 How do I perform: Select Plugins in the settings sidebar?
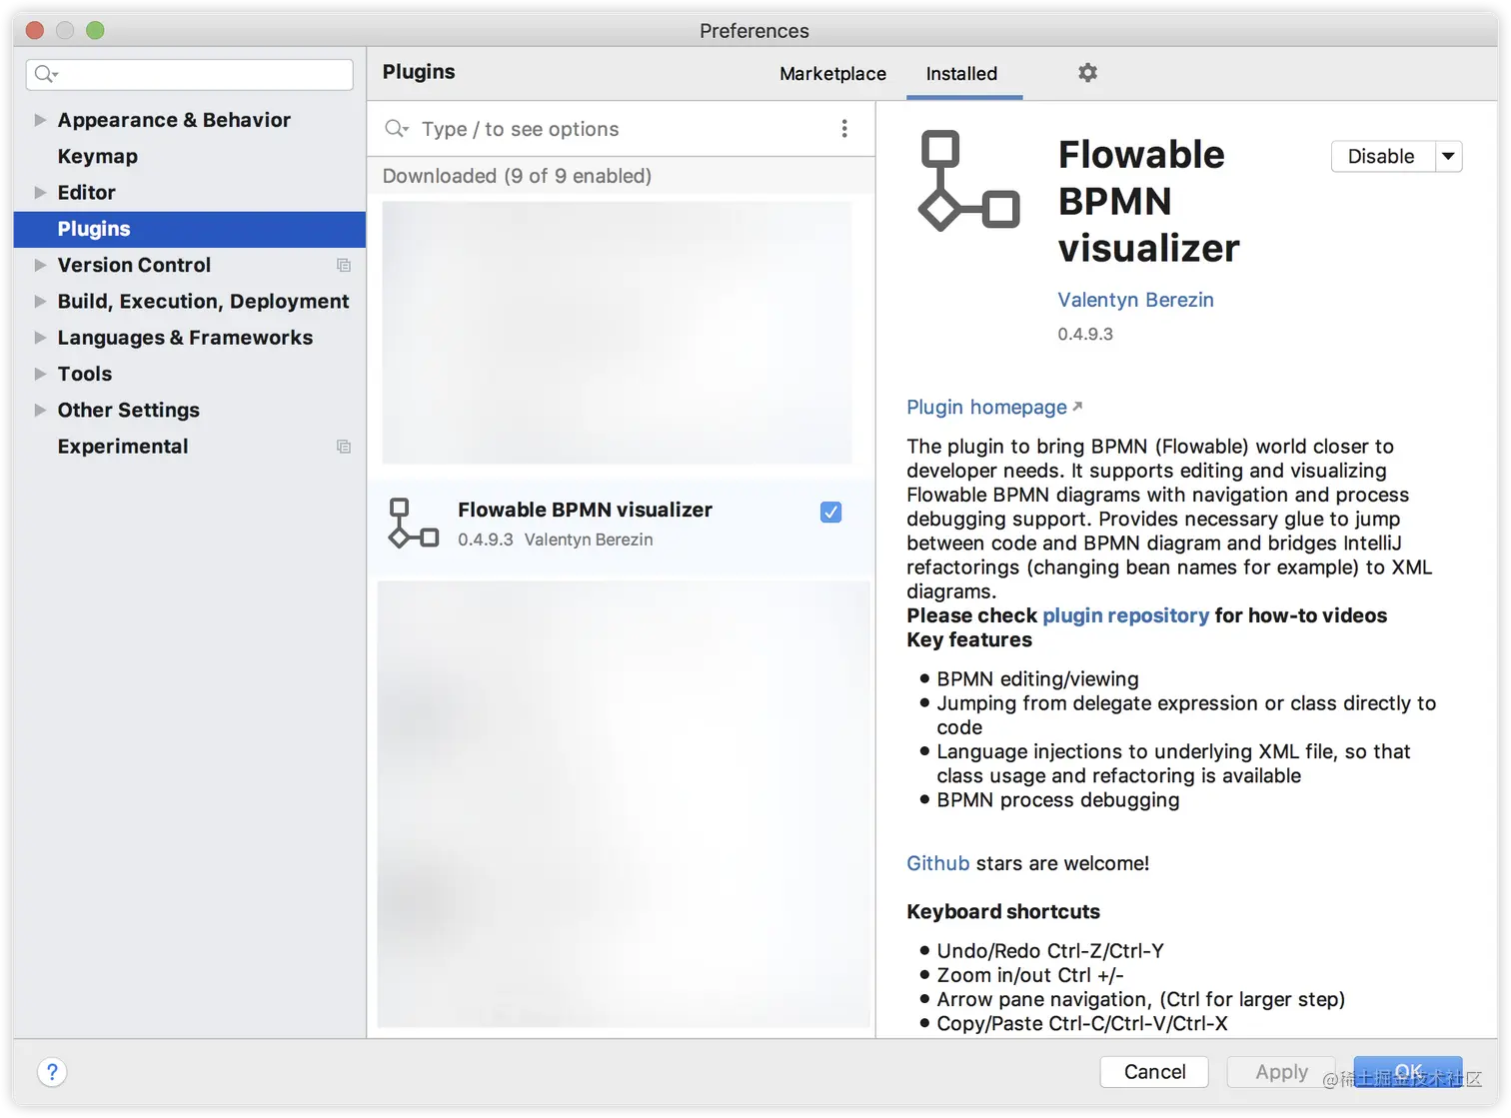[x=94, y=229]
